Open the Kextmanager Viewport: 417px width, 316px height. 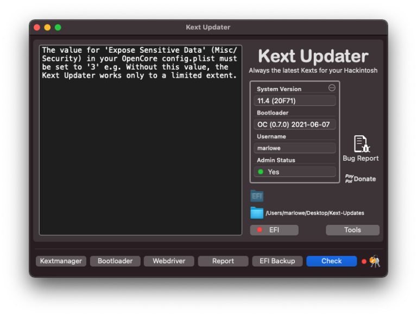click(61, 261)
